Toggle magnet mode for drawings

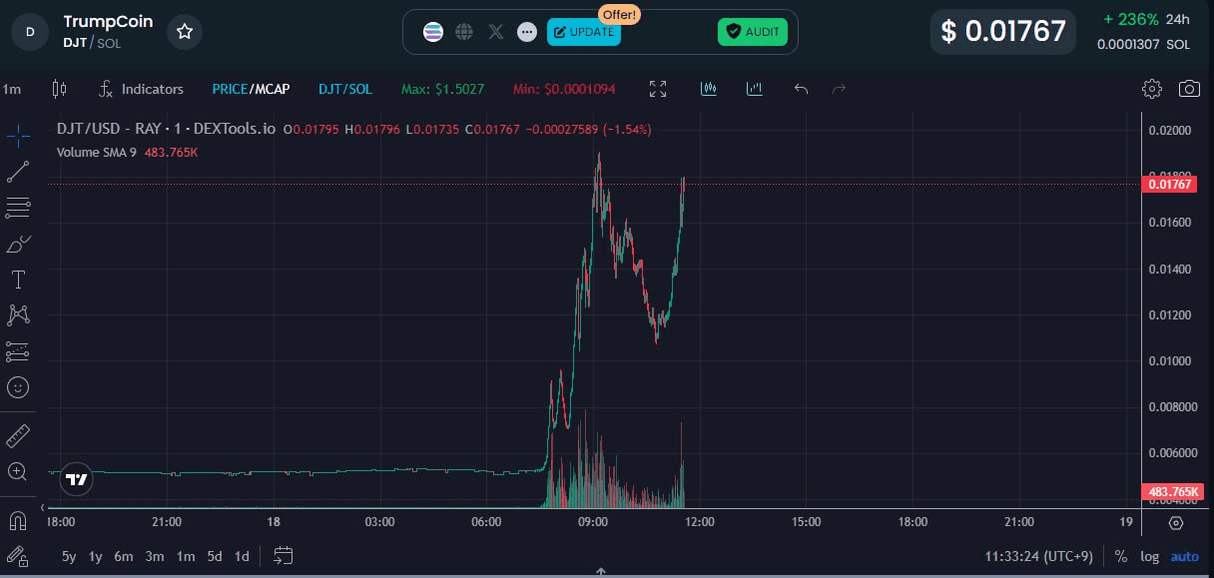(x=18, y=520)
